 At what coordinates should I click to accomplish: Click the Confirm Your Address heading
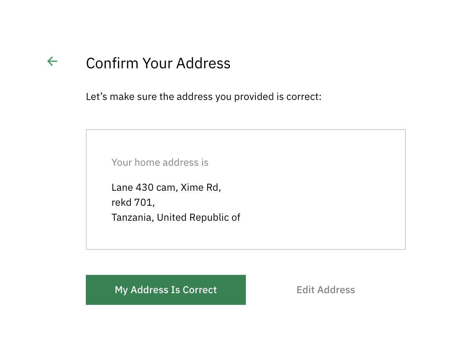(x=158, y=63)
